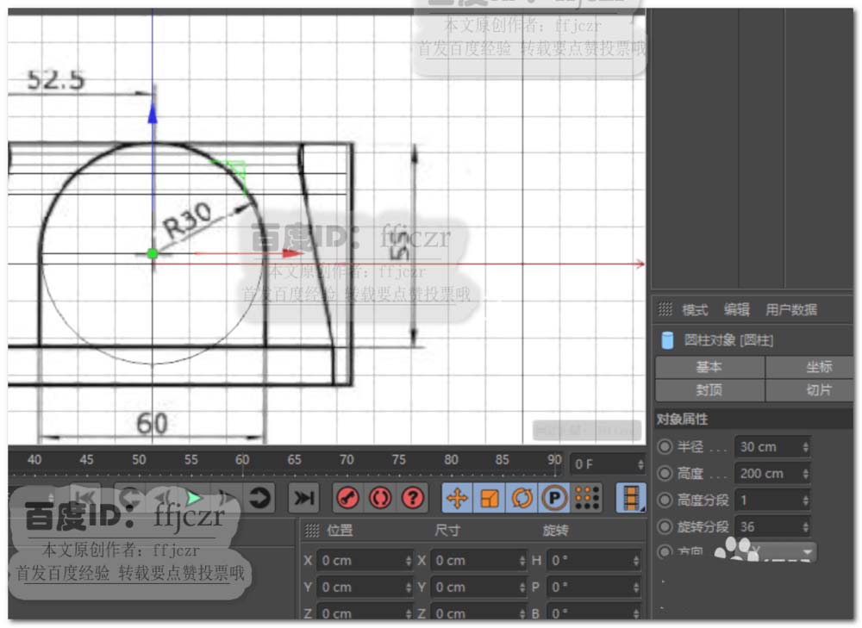Click the 半径 field stepper arrows

805,447
